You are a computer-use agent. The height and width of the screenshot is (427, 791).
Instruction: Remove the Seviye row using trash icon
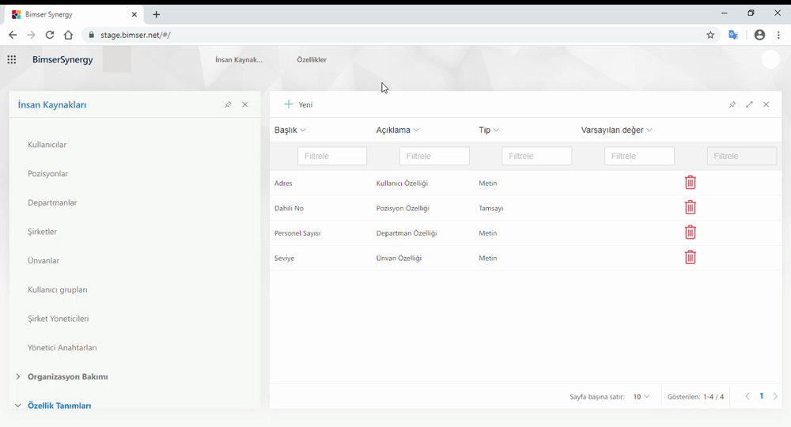(690, 258)
